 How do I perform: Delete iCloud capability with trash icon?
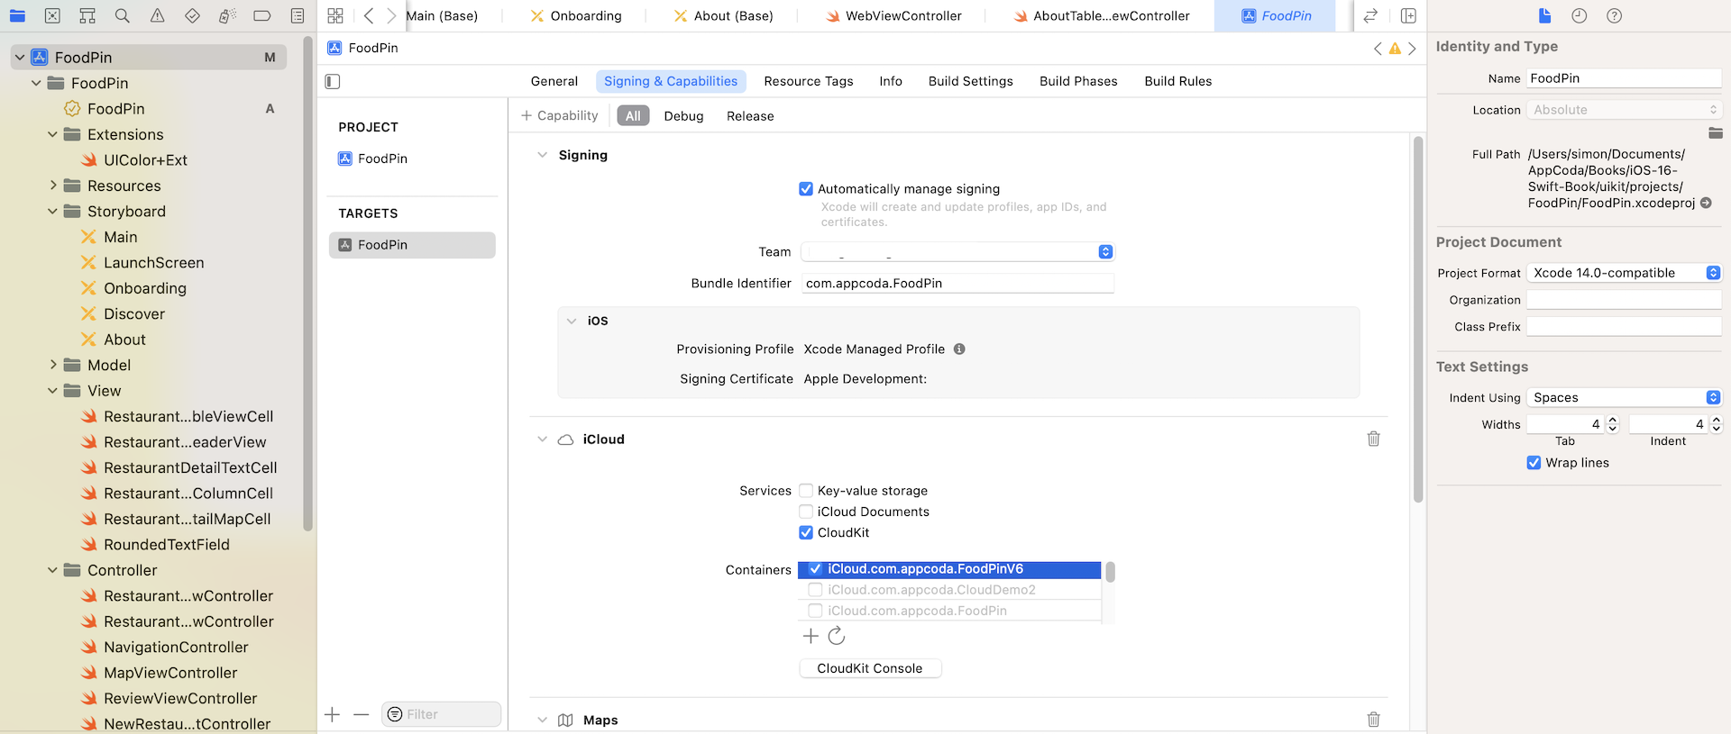tap(1373, 439)
